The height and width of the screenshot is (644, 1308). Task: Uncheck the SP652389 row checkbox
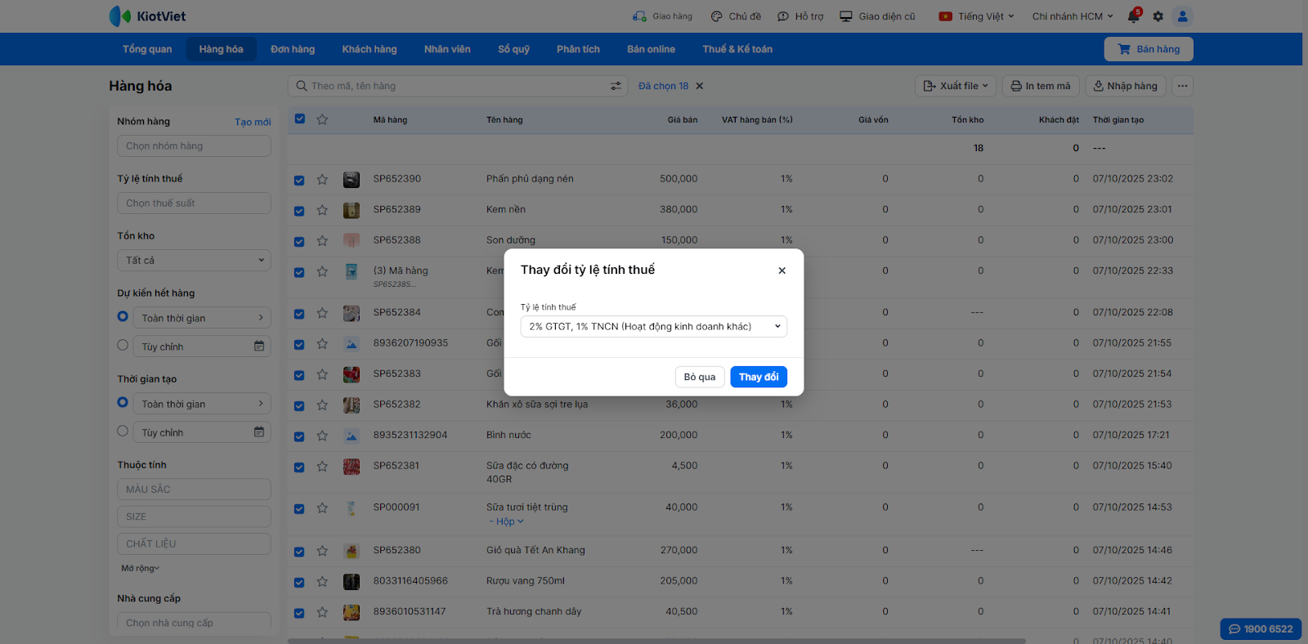[299, 210]
